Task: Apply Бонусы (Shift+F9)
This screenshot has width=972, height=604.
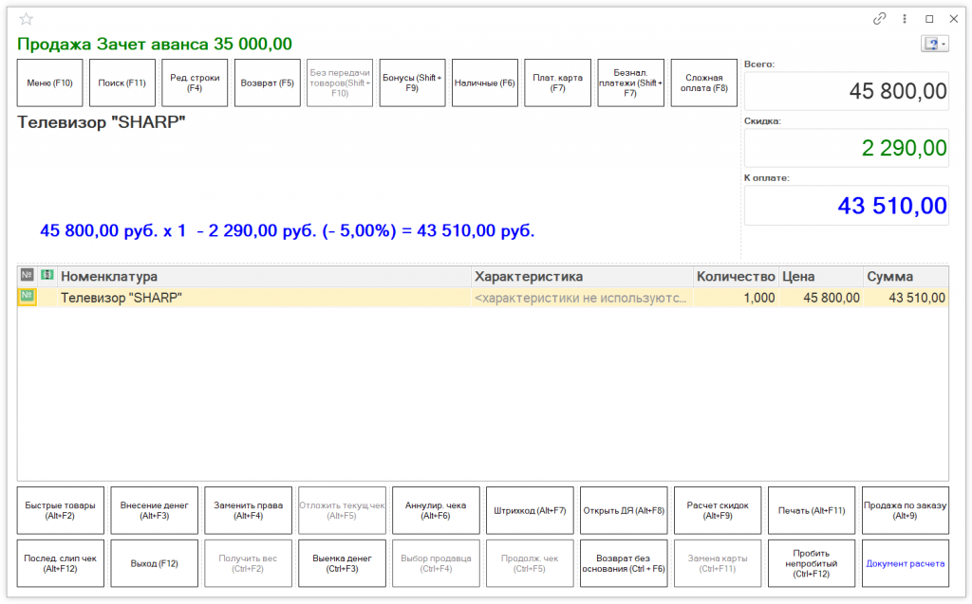Action: point(412,83)
